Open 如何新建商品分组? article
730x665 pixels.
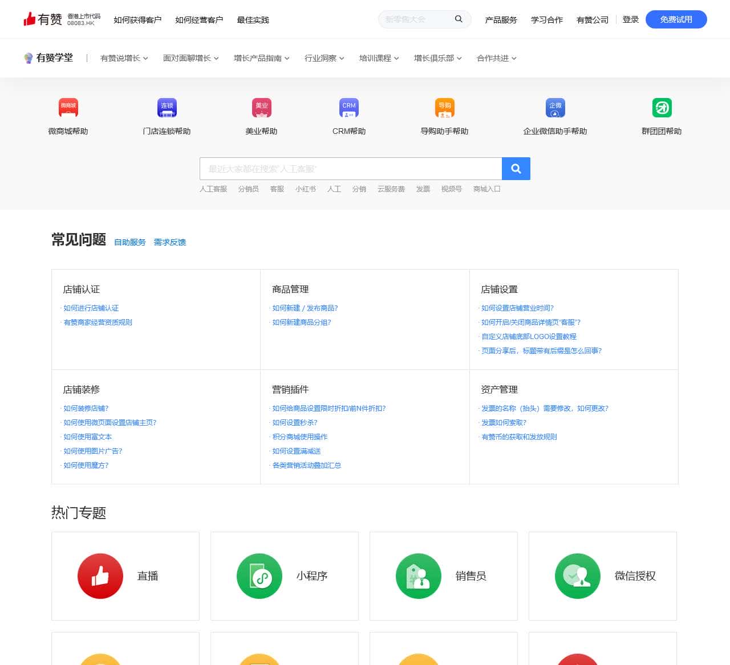(302, 323)
